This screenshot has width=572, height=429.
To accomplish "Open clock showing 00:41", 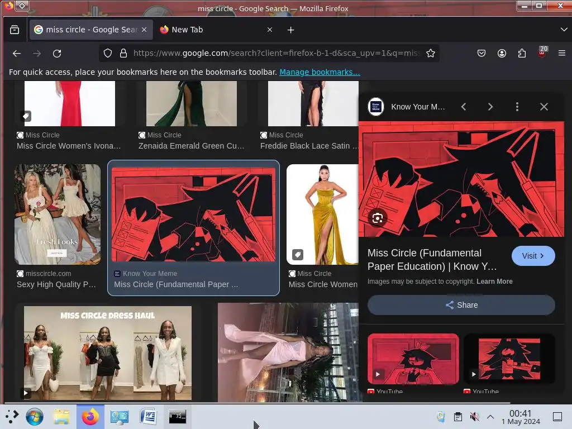I will point(521,417).
